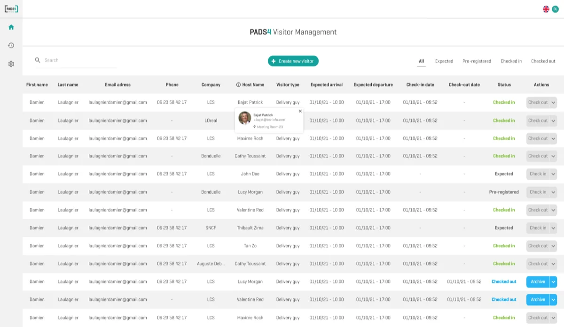The width and height of the screenshot is (564, 327).
Task: Open the Home page from the sidebar
Action: (x=11, y=27)
